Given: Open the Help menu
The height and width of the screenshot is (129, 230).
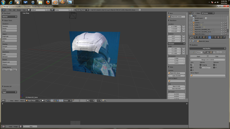Looking at the screenshot, I should 24,10.
